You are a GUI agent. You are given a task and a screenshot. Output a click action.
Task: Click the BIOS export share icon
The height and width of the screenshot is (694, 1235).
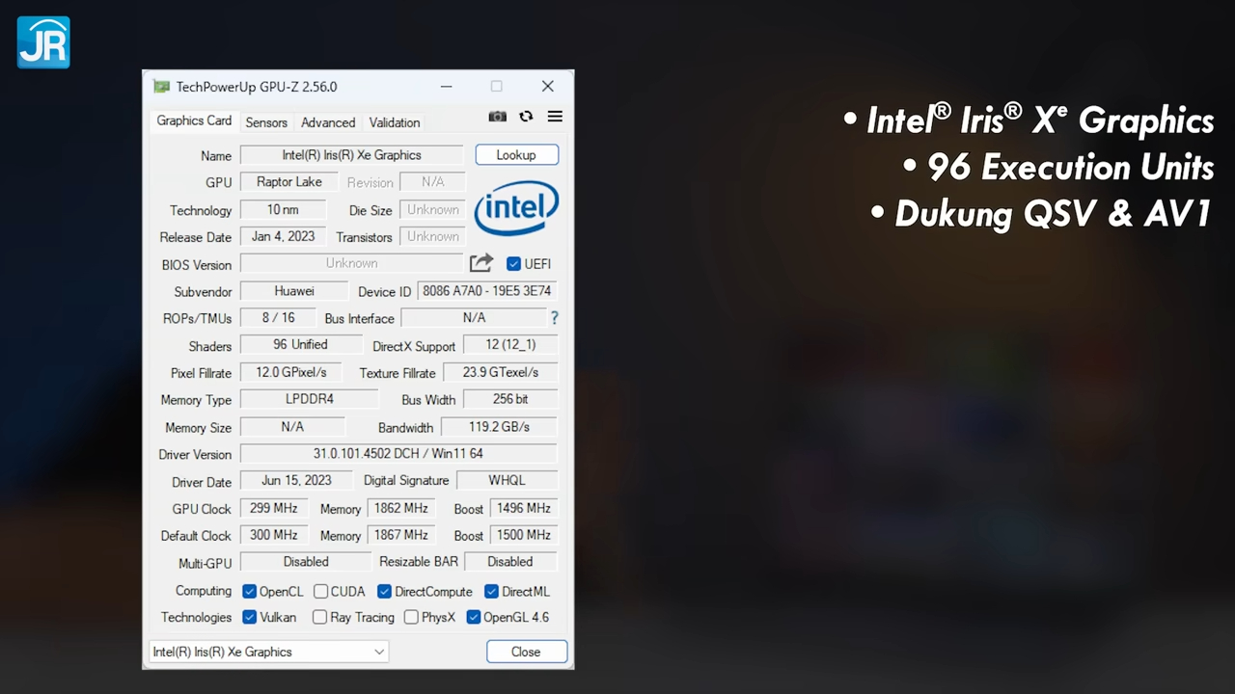[480, 263]
